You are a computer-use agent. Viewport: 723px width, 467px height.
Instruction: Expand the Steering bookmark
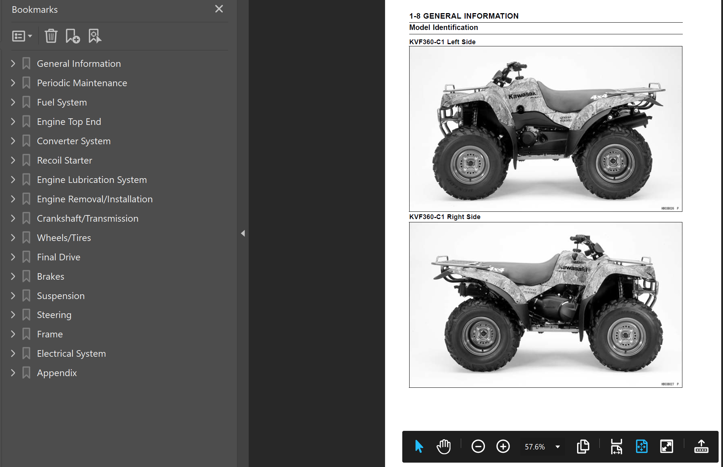click(x=13, y=315)
